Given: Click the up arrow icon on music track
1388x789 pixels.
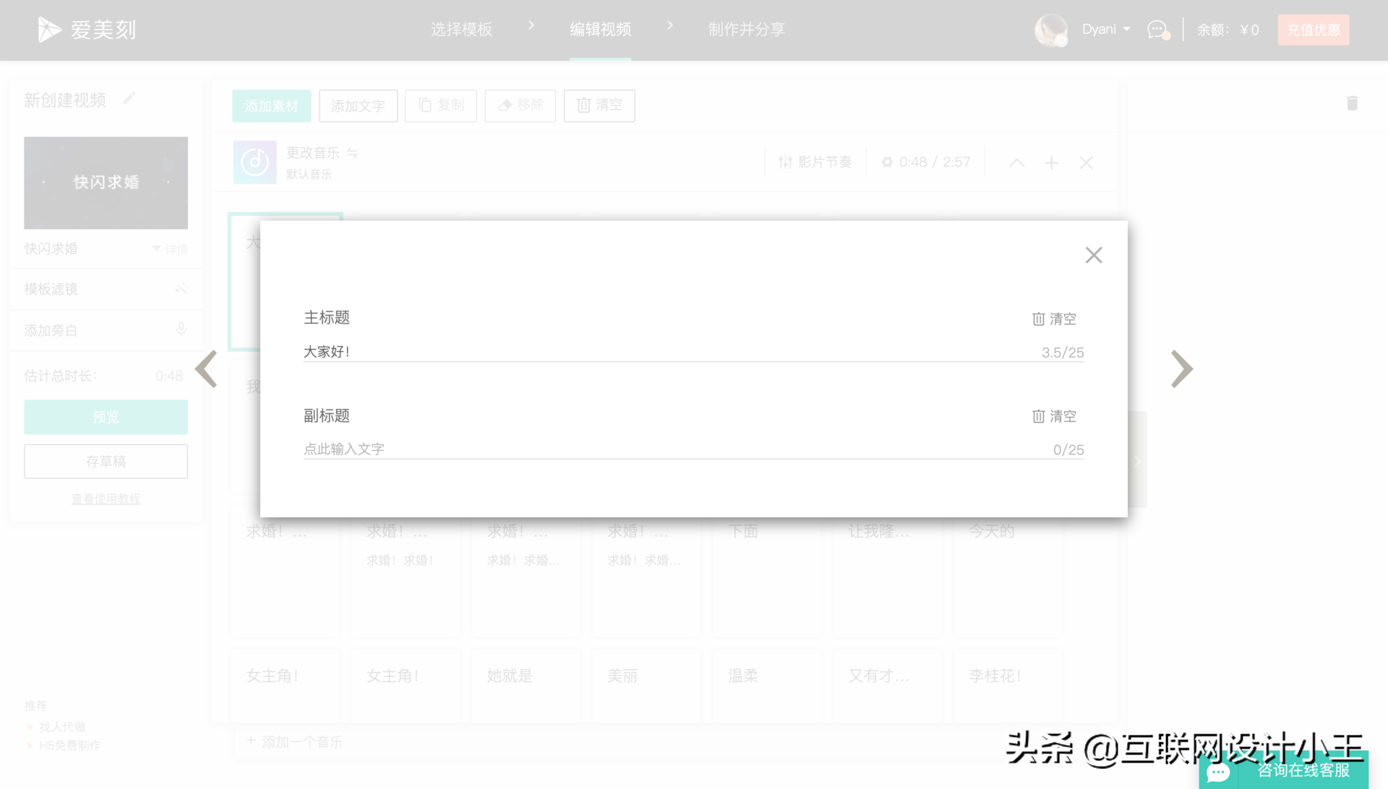Looking at the screenshot, I should (1017, 162).
